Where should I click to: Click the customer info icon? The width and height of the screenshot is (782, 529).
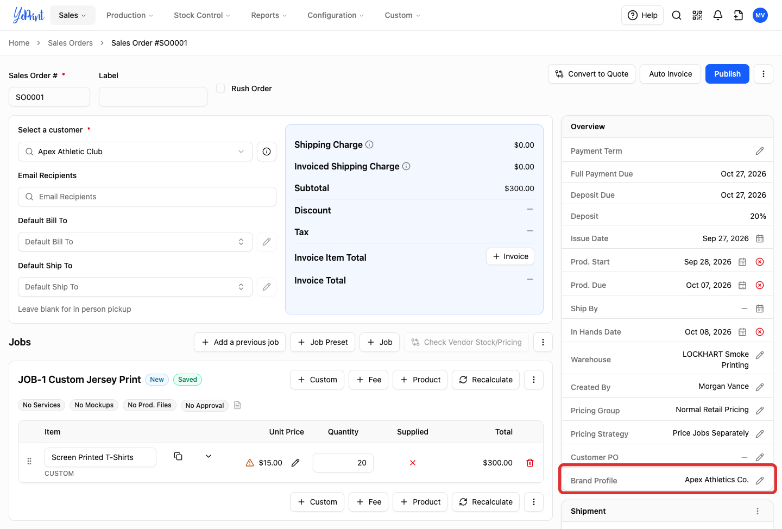pyautogui.click(x=267, y=152)
